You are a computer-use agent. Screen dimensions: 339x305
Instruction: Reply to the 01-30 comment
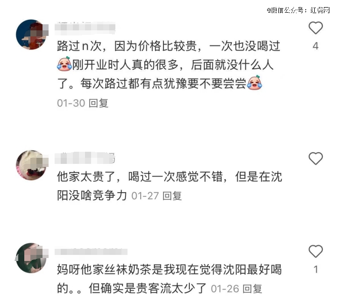98,103
